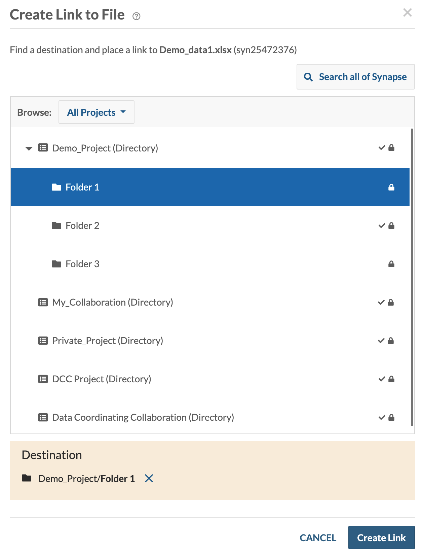Click the magnifying glass search icon
The image size is (423, 556).
[308, 77]
